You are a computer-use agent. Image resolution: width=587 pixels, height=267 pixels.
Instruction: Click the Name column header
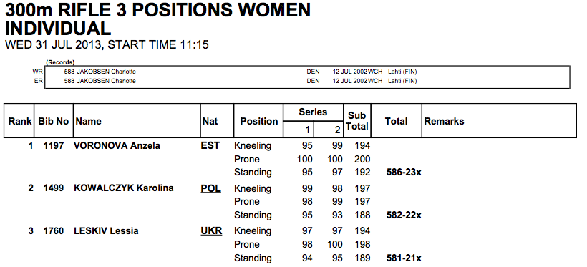(88, 121)
